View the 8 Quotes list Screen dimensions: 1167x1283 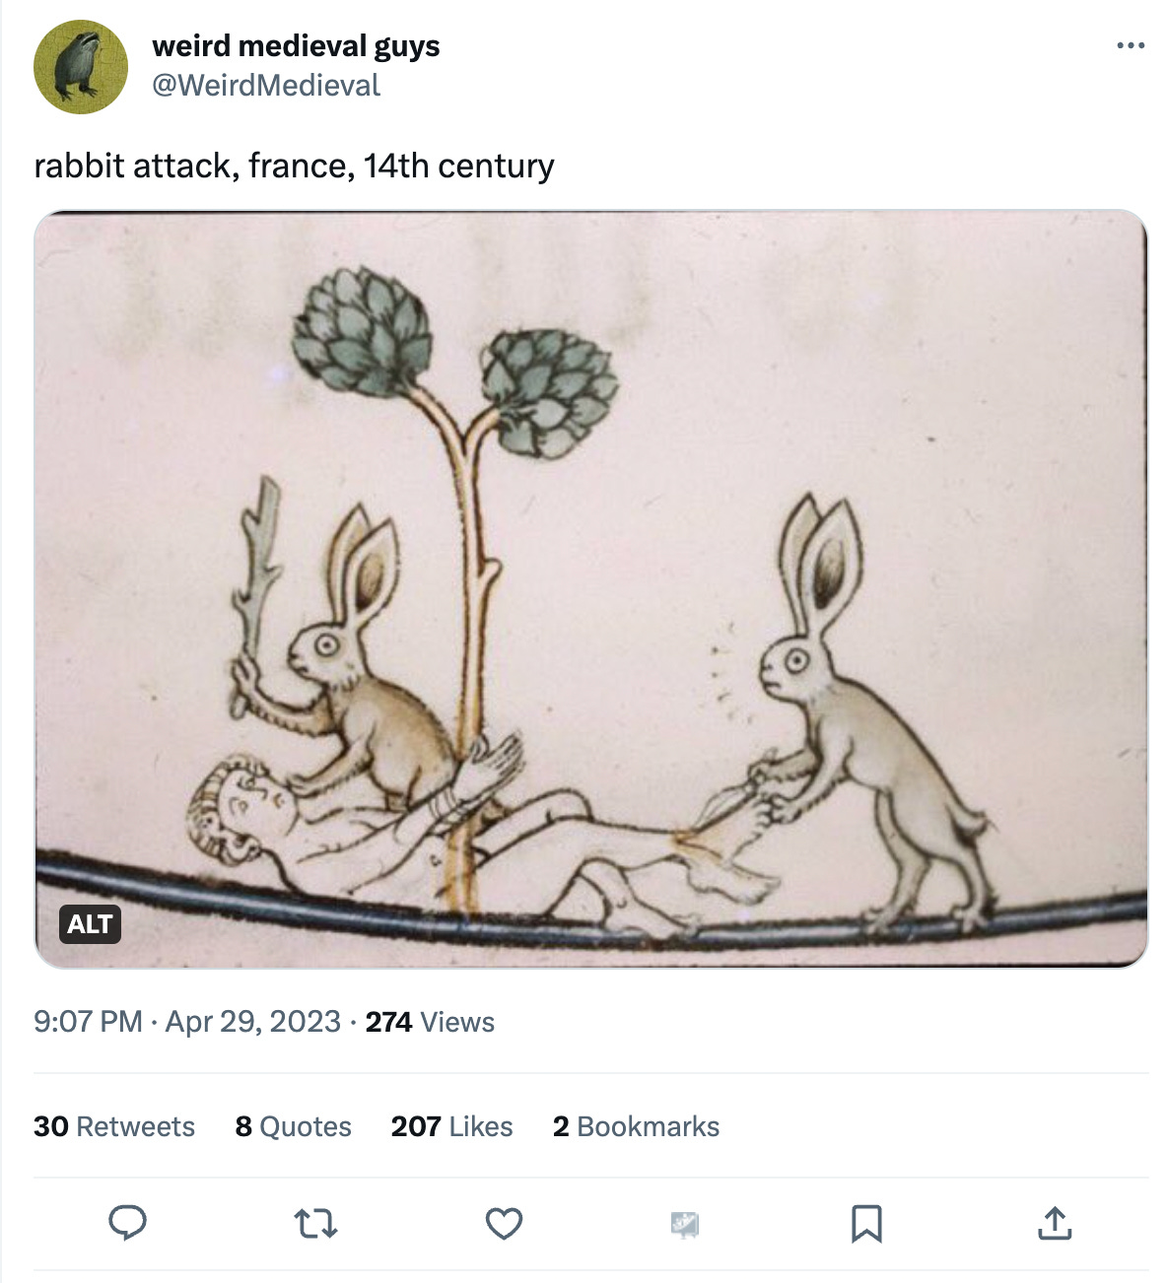[x=294, y=1126]
